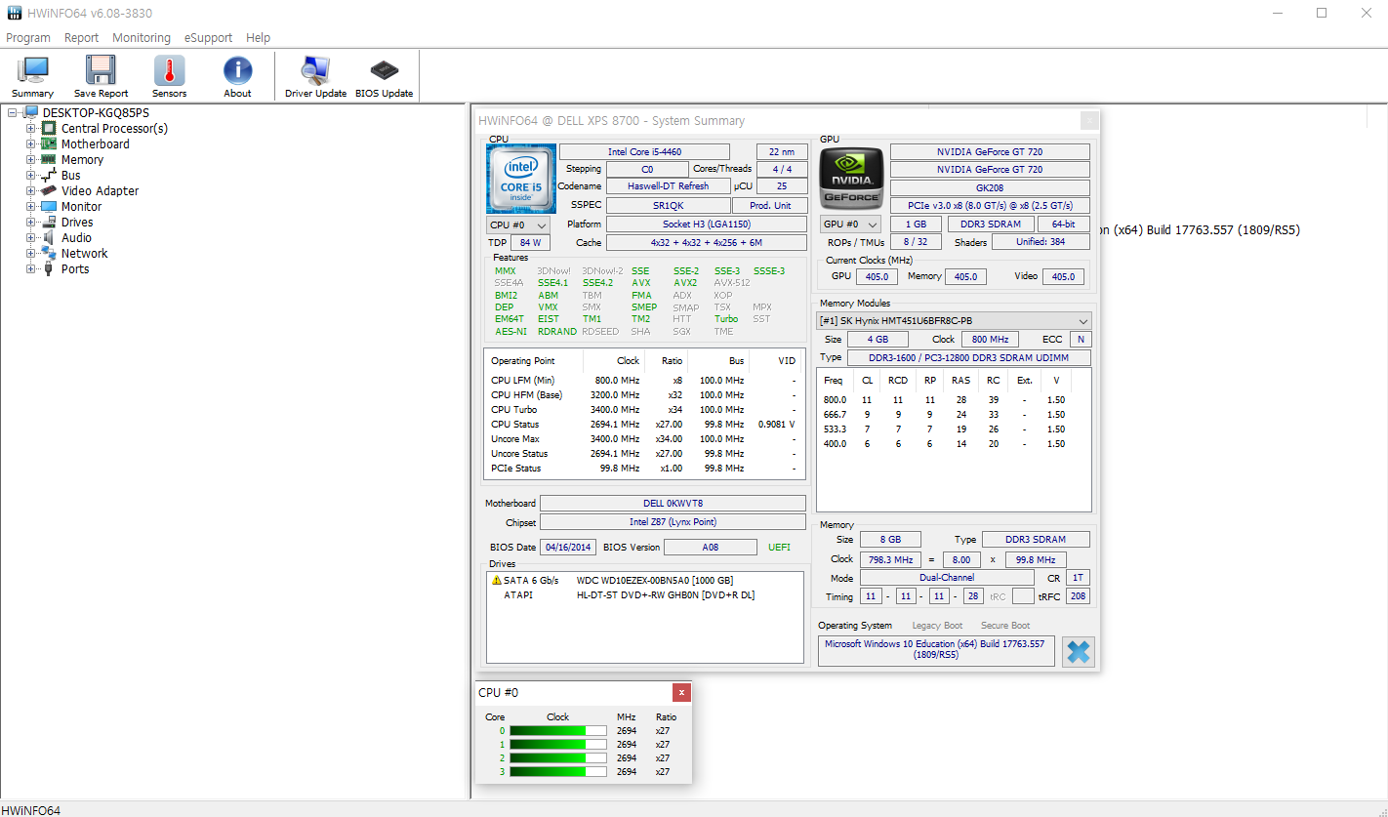
Task: Click the SR1QK SSPEC field
Action: 668,205
